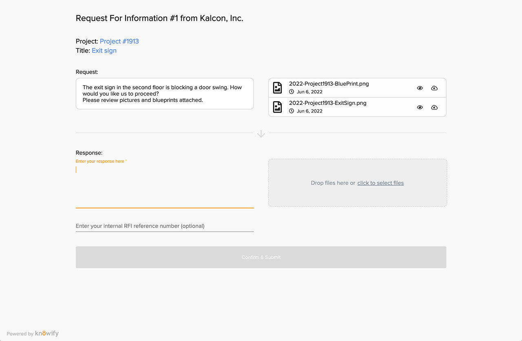
Task: Click the clock icon under ExitSign.png
Action: tap(292, 111)
